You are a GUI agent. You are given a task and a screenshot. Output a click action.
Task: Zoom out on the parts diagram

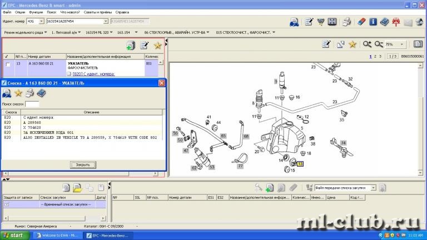(x=379, y=44)
